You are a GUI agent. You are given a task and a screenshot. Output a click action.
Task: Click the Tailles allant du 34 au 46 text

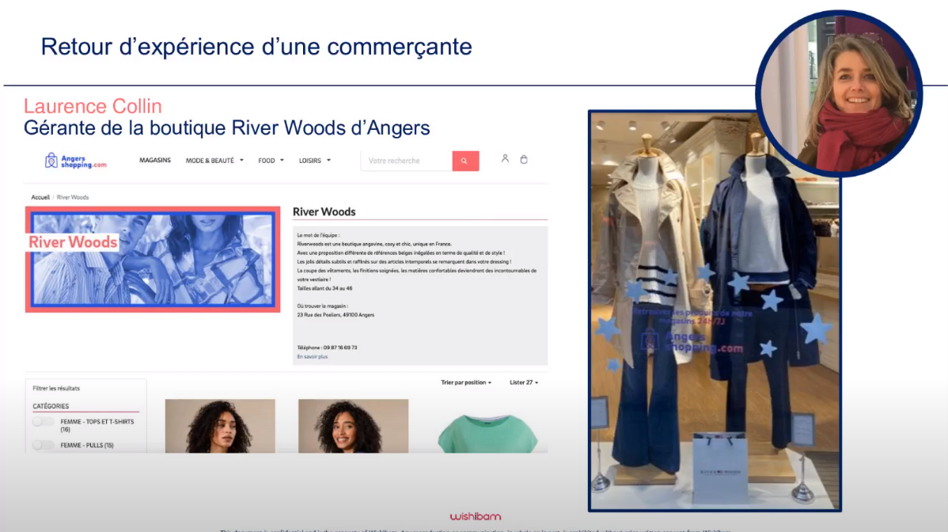[x=324, y=288]
